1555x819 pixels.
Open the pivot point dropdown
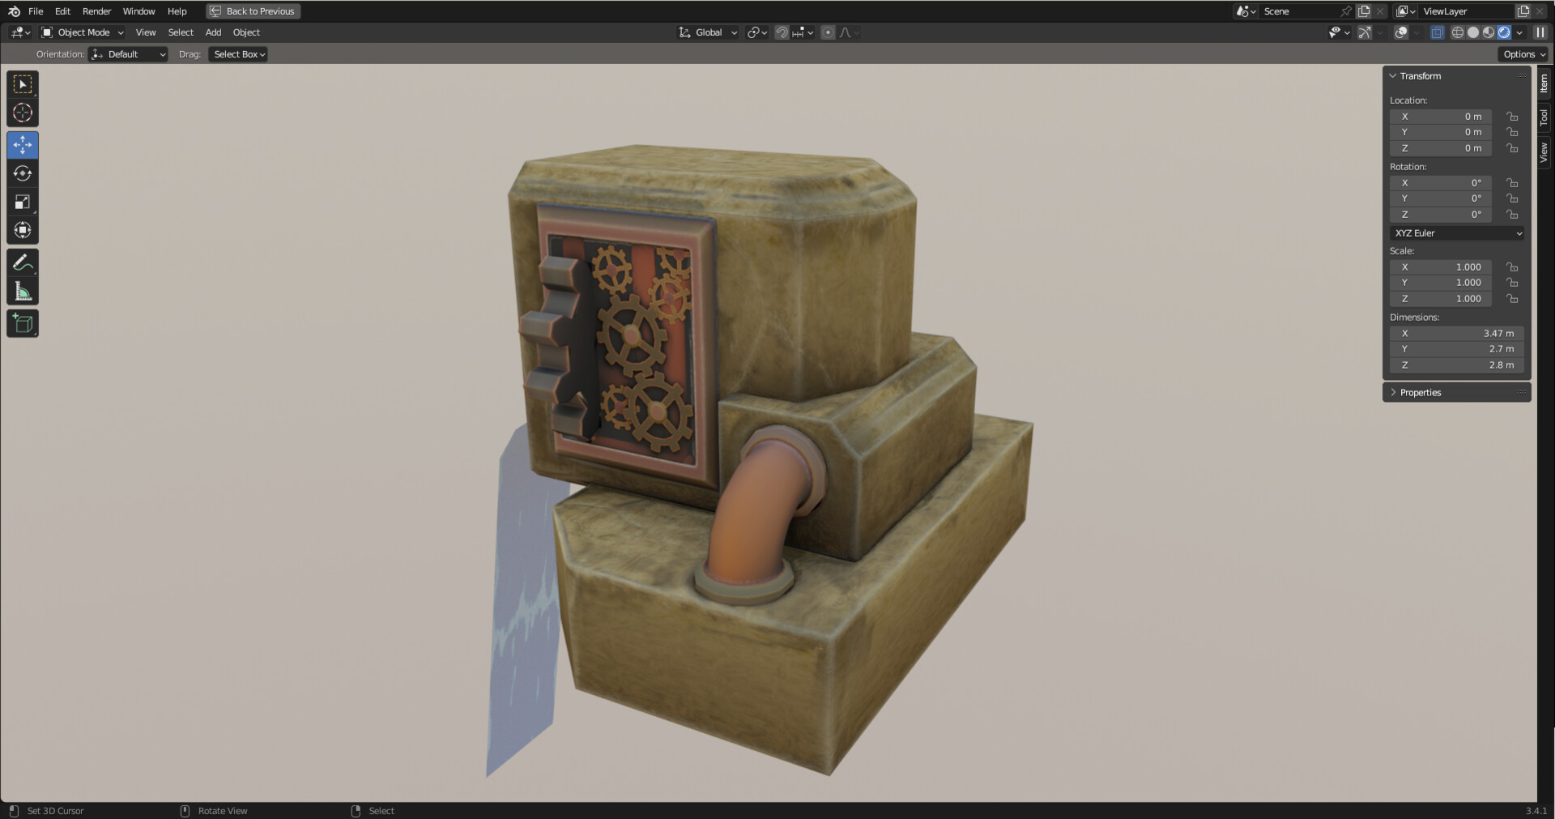(757, 32)
